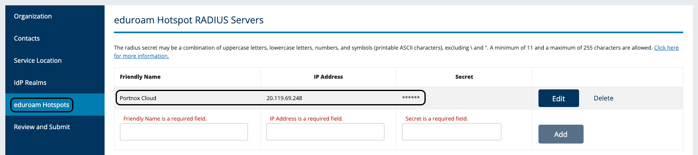Select the Portnox Cloud friendly name cell
Image resolution: width=698 pixels, height=155 pixels.
pos(138,98)
